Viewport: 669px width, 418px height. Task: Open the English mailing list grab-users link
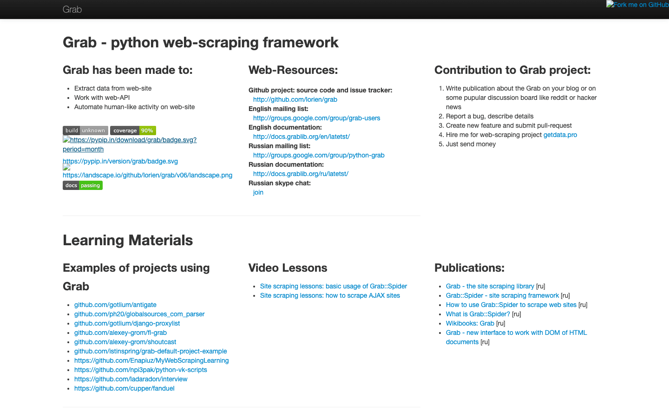point(316,118)
